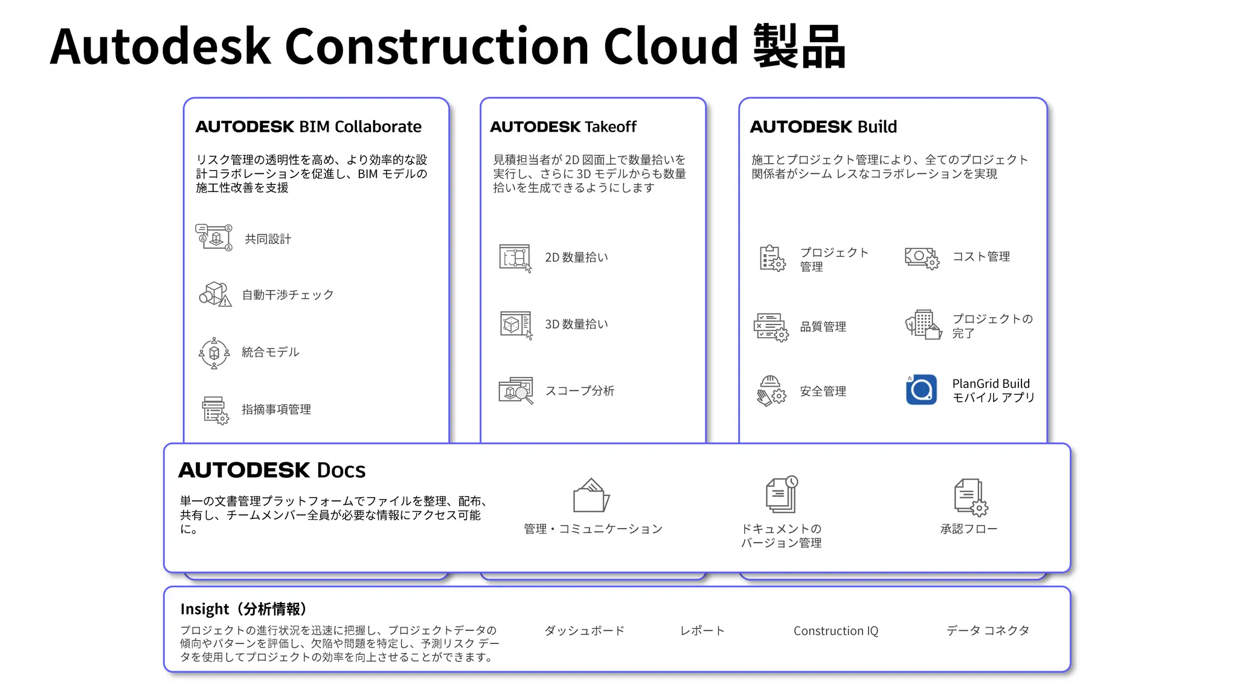Image resolution: width=1237 pixels, height=696 pixels.
Task: Click the 共同設計 design collaboration icon
Action: [x=214, y=237]
